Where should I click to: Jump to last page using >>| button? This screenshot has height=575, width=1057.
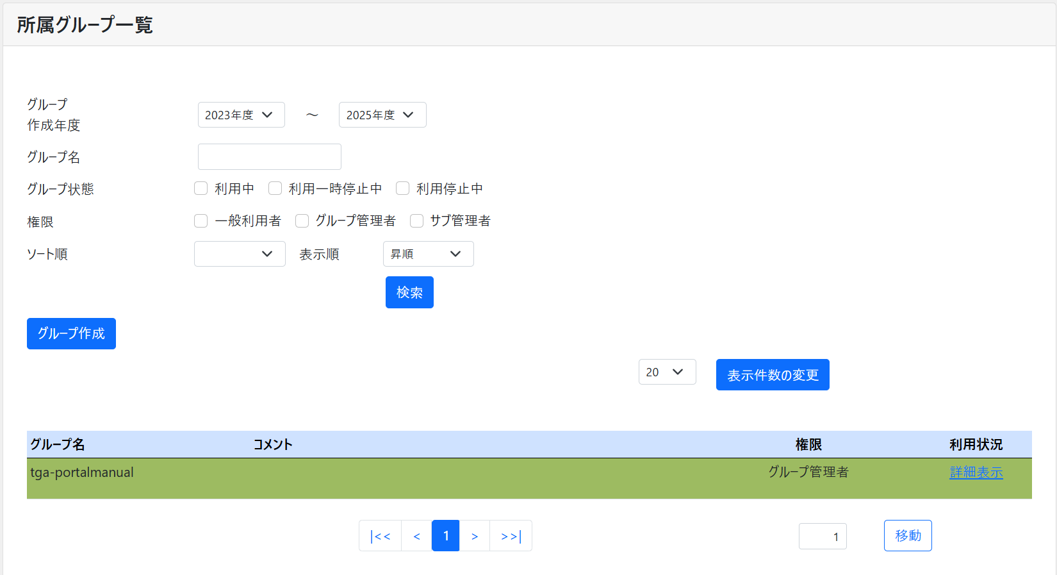[511, 536]
